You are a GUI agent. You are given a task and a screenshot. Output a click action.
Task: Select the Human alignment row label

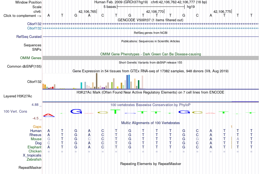pyautogui.click(x=36, y=131)
